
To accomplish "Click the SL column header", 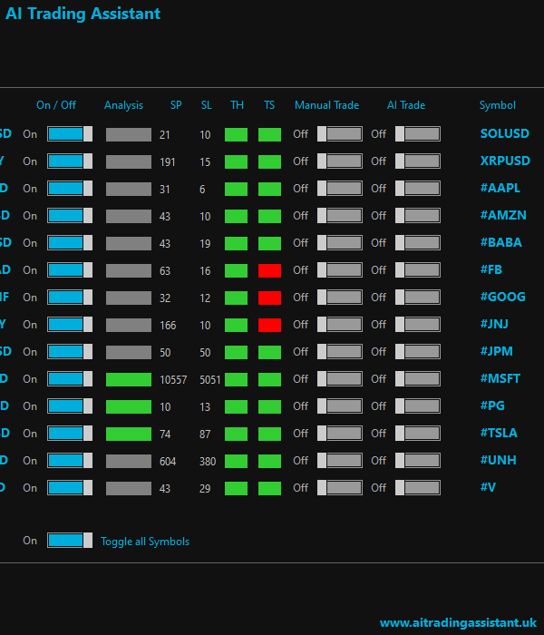I will click(207, 105).
